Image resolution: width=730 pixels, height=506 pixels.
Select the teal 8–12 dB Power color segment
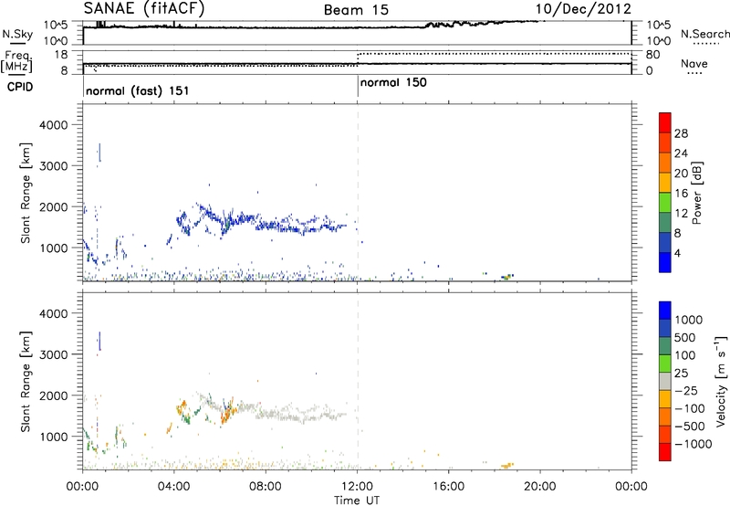coord(665,222)
